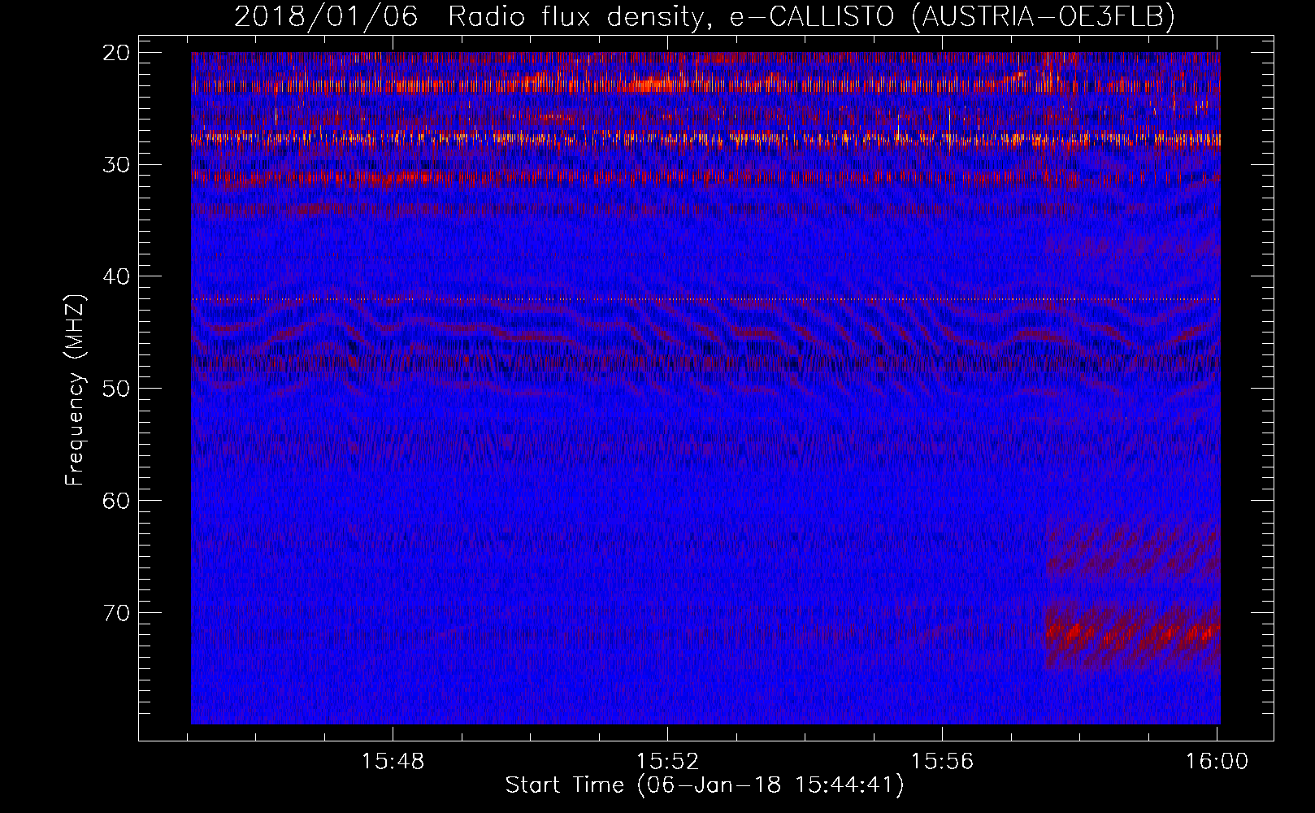The width and height of the screenshot is (1315, 813).
Task: Click the frequency tick label "50"
Action: click(116, 388)
